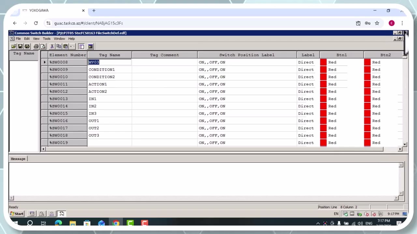Click the MV03 tag name field
The width and height of the screenshot is (417, 234).
coord(109,62)
